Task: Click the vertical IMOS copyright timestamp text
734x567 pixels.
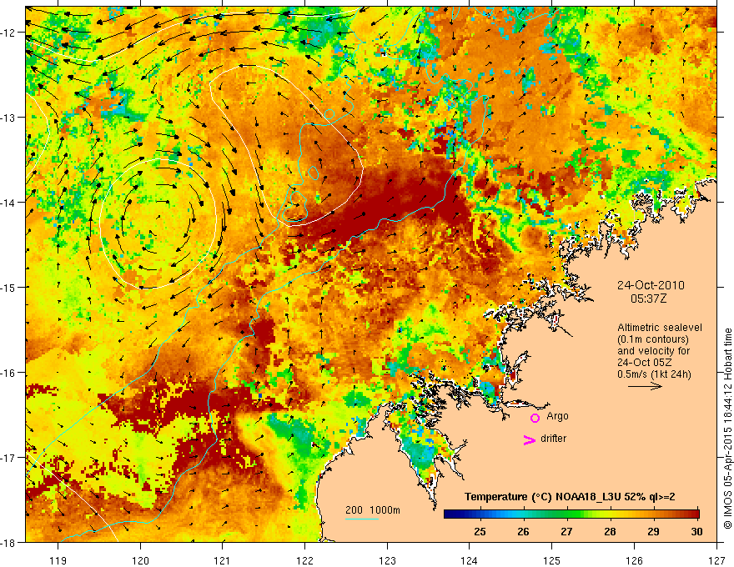Action: tap(727, 429)
